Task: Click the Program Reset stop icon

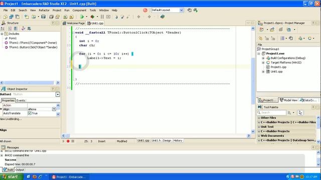Action: (x=108, y=16)
